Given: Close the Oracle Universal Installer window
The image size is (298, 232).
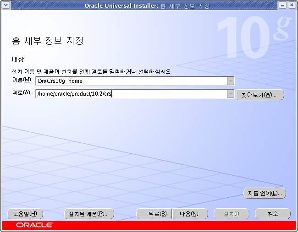Looking at the screenshot, I should (291, 5).
